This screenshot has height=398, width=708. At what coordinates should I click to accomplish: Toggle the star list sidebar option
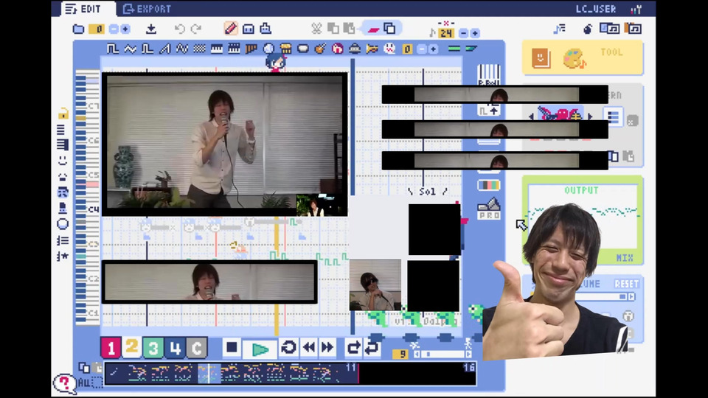click(x=63, y=256)
